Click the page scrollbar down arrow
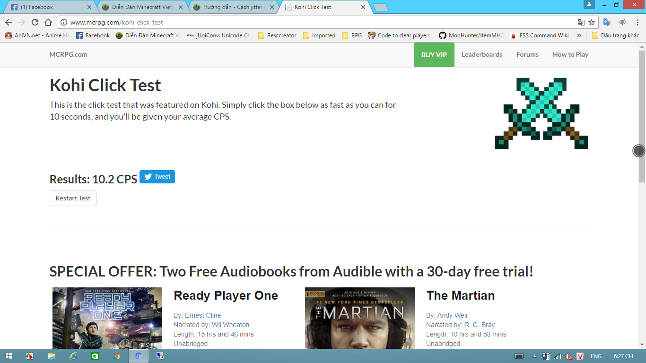The height and width of the screenshot is (363, 646). [x=642, y=345]
